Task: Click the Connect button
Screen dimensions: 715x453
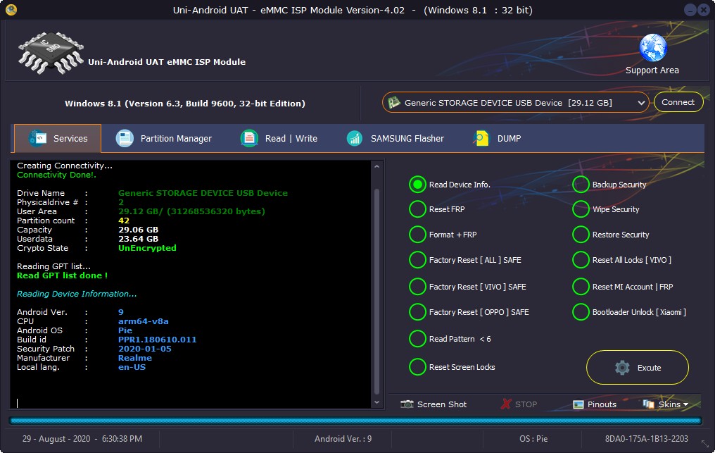Action: coord(678,102)
